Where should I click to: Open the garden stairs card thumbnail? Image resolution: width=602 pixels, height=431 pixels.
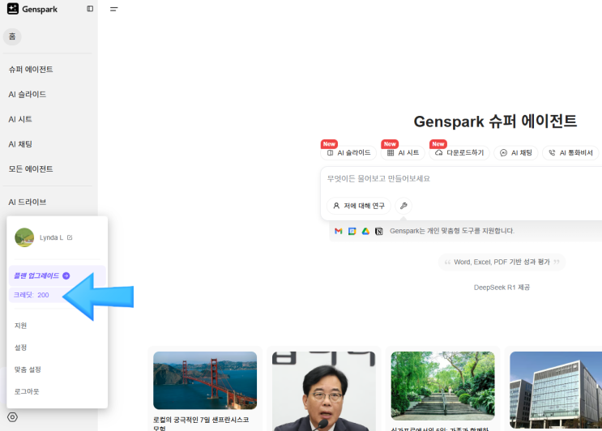pos(442,386)
